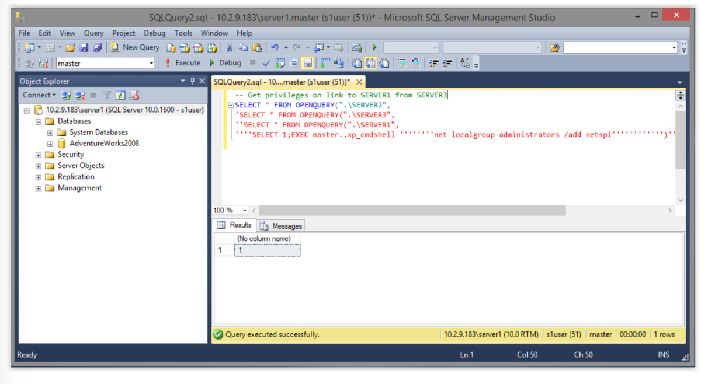Click the Copy icon in the toolbar
Image resolution: width=701 pixels, height=384 pixels.
tap(243, 47)
